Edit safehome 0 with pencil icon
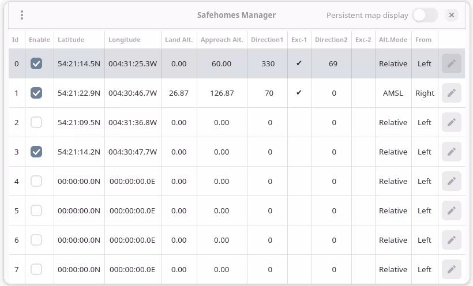The image size is (473, 286). (451, 64)
